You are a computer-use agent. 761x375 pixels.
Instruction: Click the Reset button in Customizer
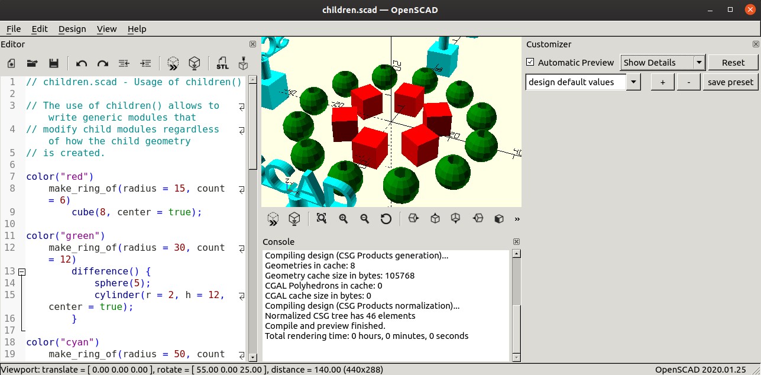[733, 62]
